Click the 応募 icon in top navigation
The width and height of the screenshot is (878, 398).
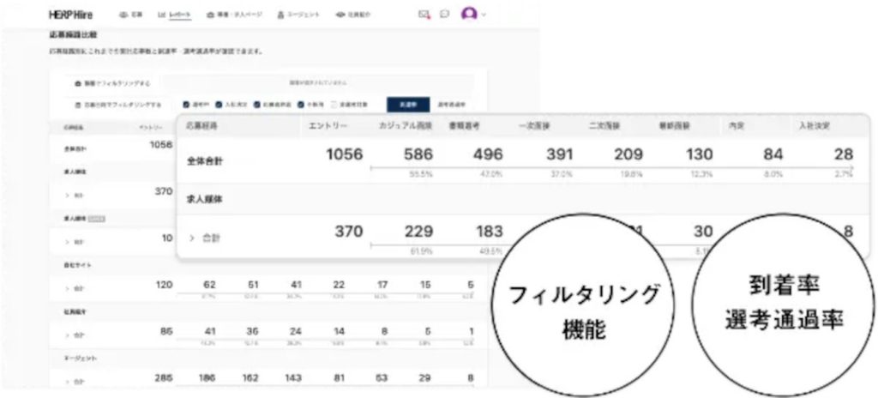124,15
